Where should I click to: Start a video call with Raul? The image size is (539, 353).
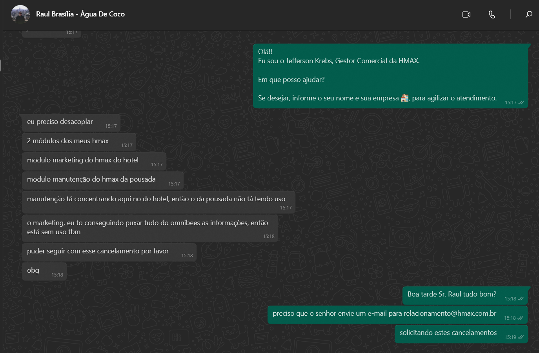tap(466, 15)
